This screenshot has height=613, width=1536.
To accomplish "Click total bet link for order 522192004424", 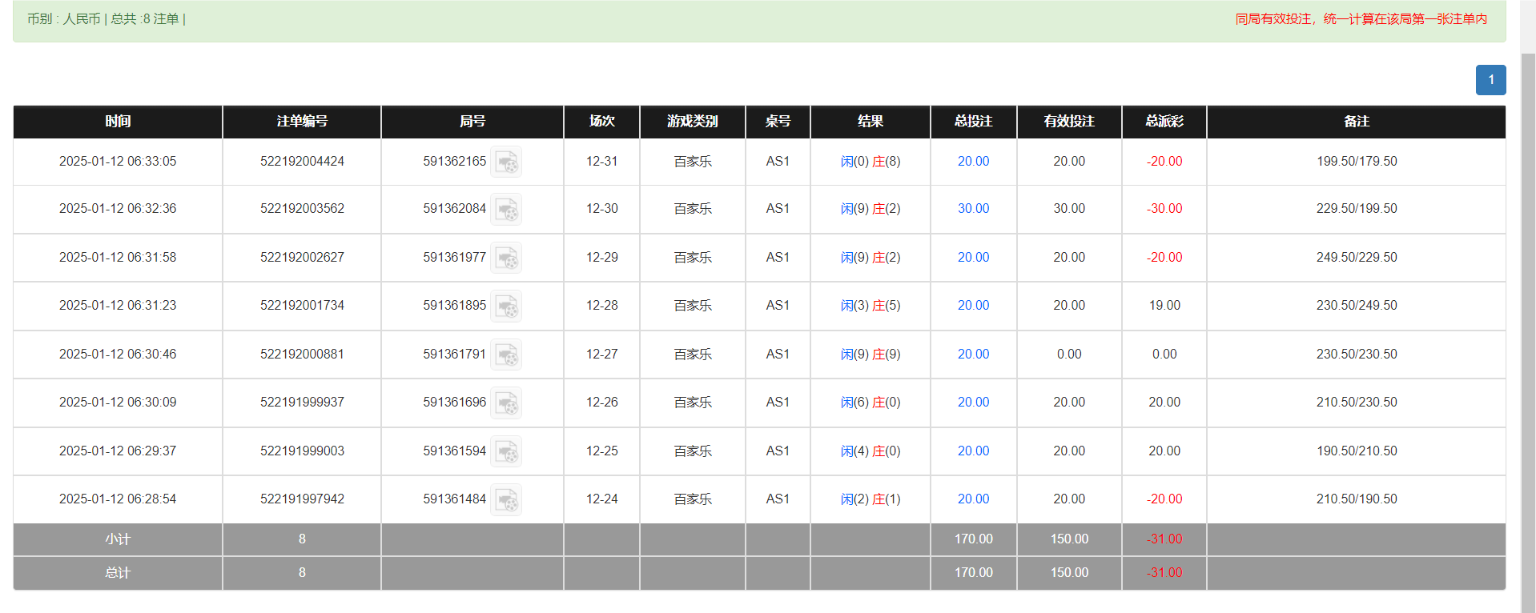I will point(973,162).
